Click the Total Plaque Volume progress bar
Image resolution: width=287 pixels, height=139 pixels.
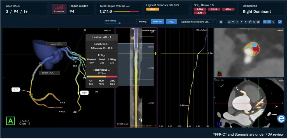(x=126, y=11)
